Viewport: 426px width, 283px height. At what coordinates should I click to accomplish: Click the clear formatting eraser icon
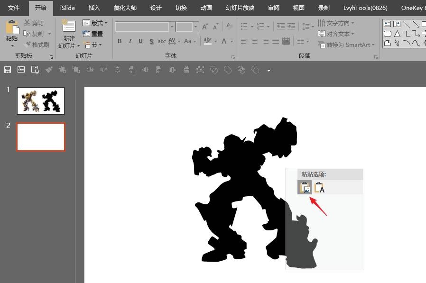[x=229, y=27]
